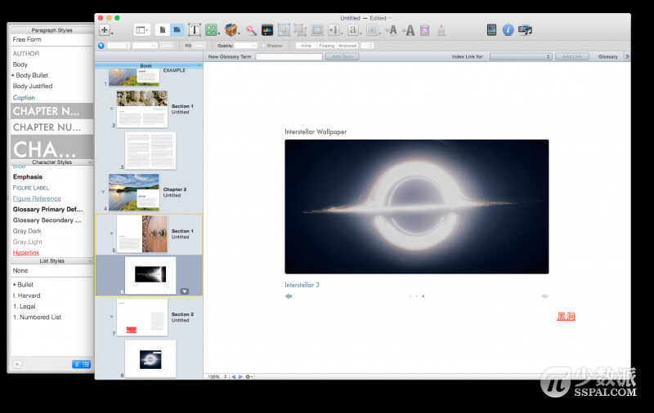Select the Book header in the sidebar
654x413 pixels.
[x=149, y=65]
